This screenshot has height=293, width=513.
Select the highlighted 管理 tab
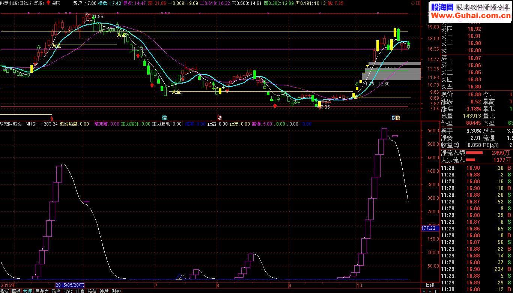[27, 291]
